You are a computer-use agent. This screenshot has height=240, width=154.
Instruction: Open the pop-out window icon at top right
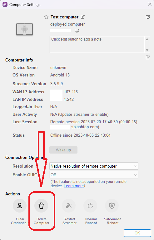coord(148,17)
